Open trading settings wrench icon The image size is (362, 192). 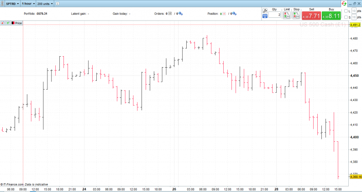tap(265, 11)
